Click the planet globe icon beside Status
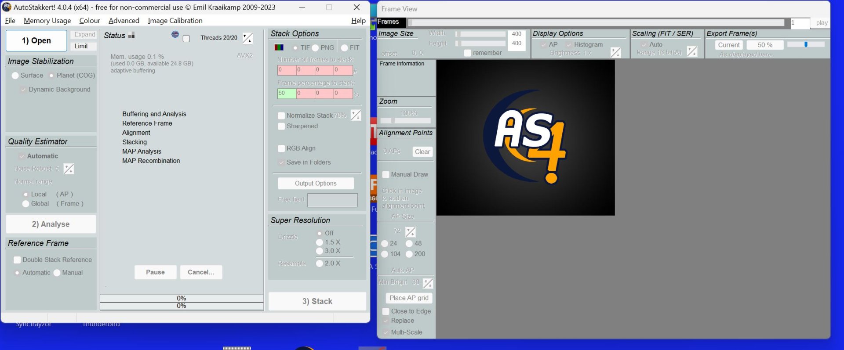Viewport: 844px width, 350px height. click(x=175, y=34)
